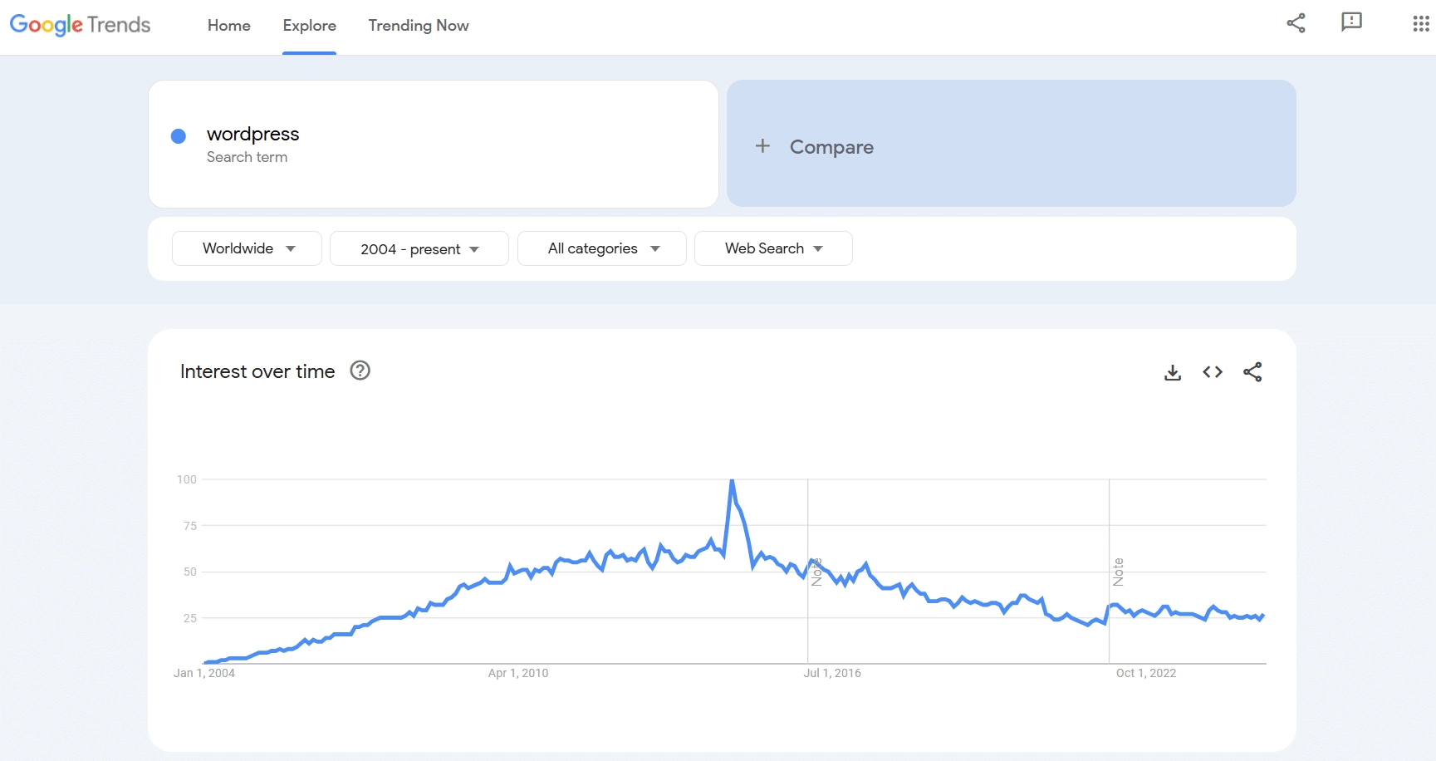Share the page via top share icon
This screenshot has width=1436, height=761.
click(x=1296, y=23)
